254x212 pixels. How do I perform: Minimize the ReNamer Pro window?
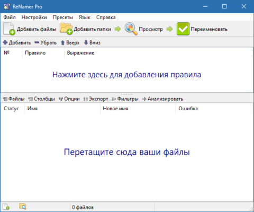205,6
